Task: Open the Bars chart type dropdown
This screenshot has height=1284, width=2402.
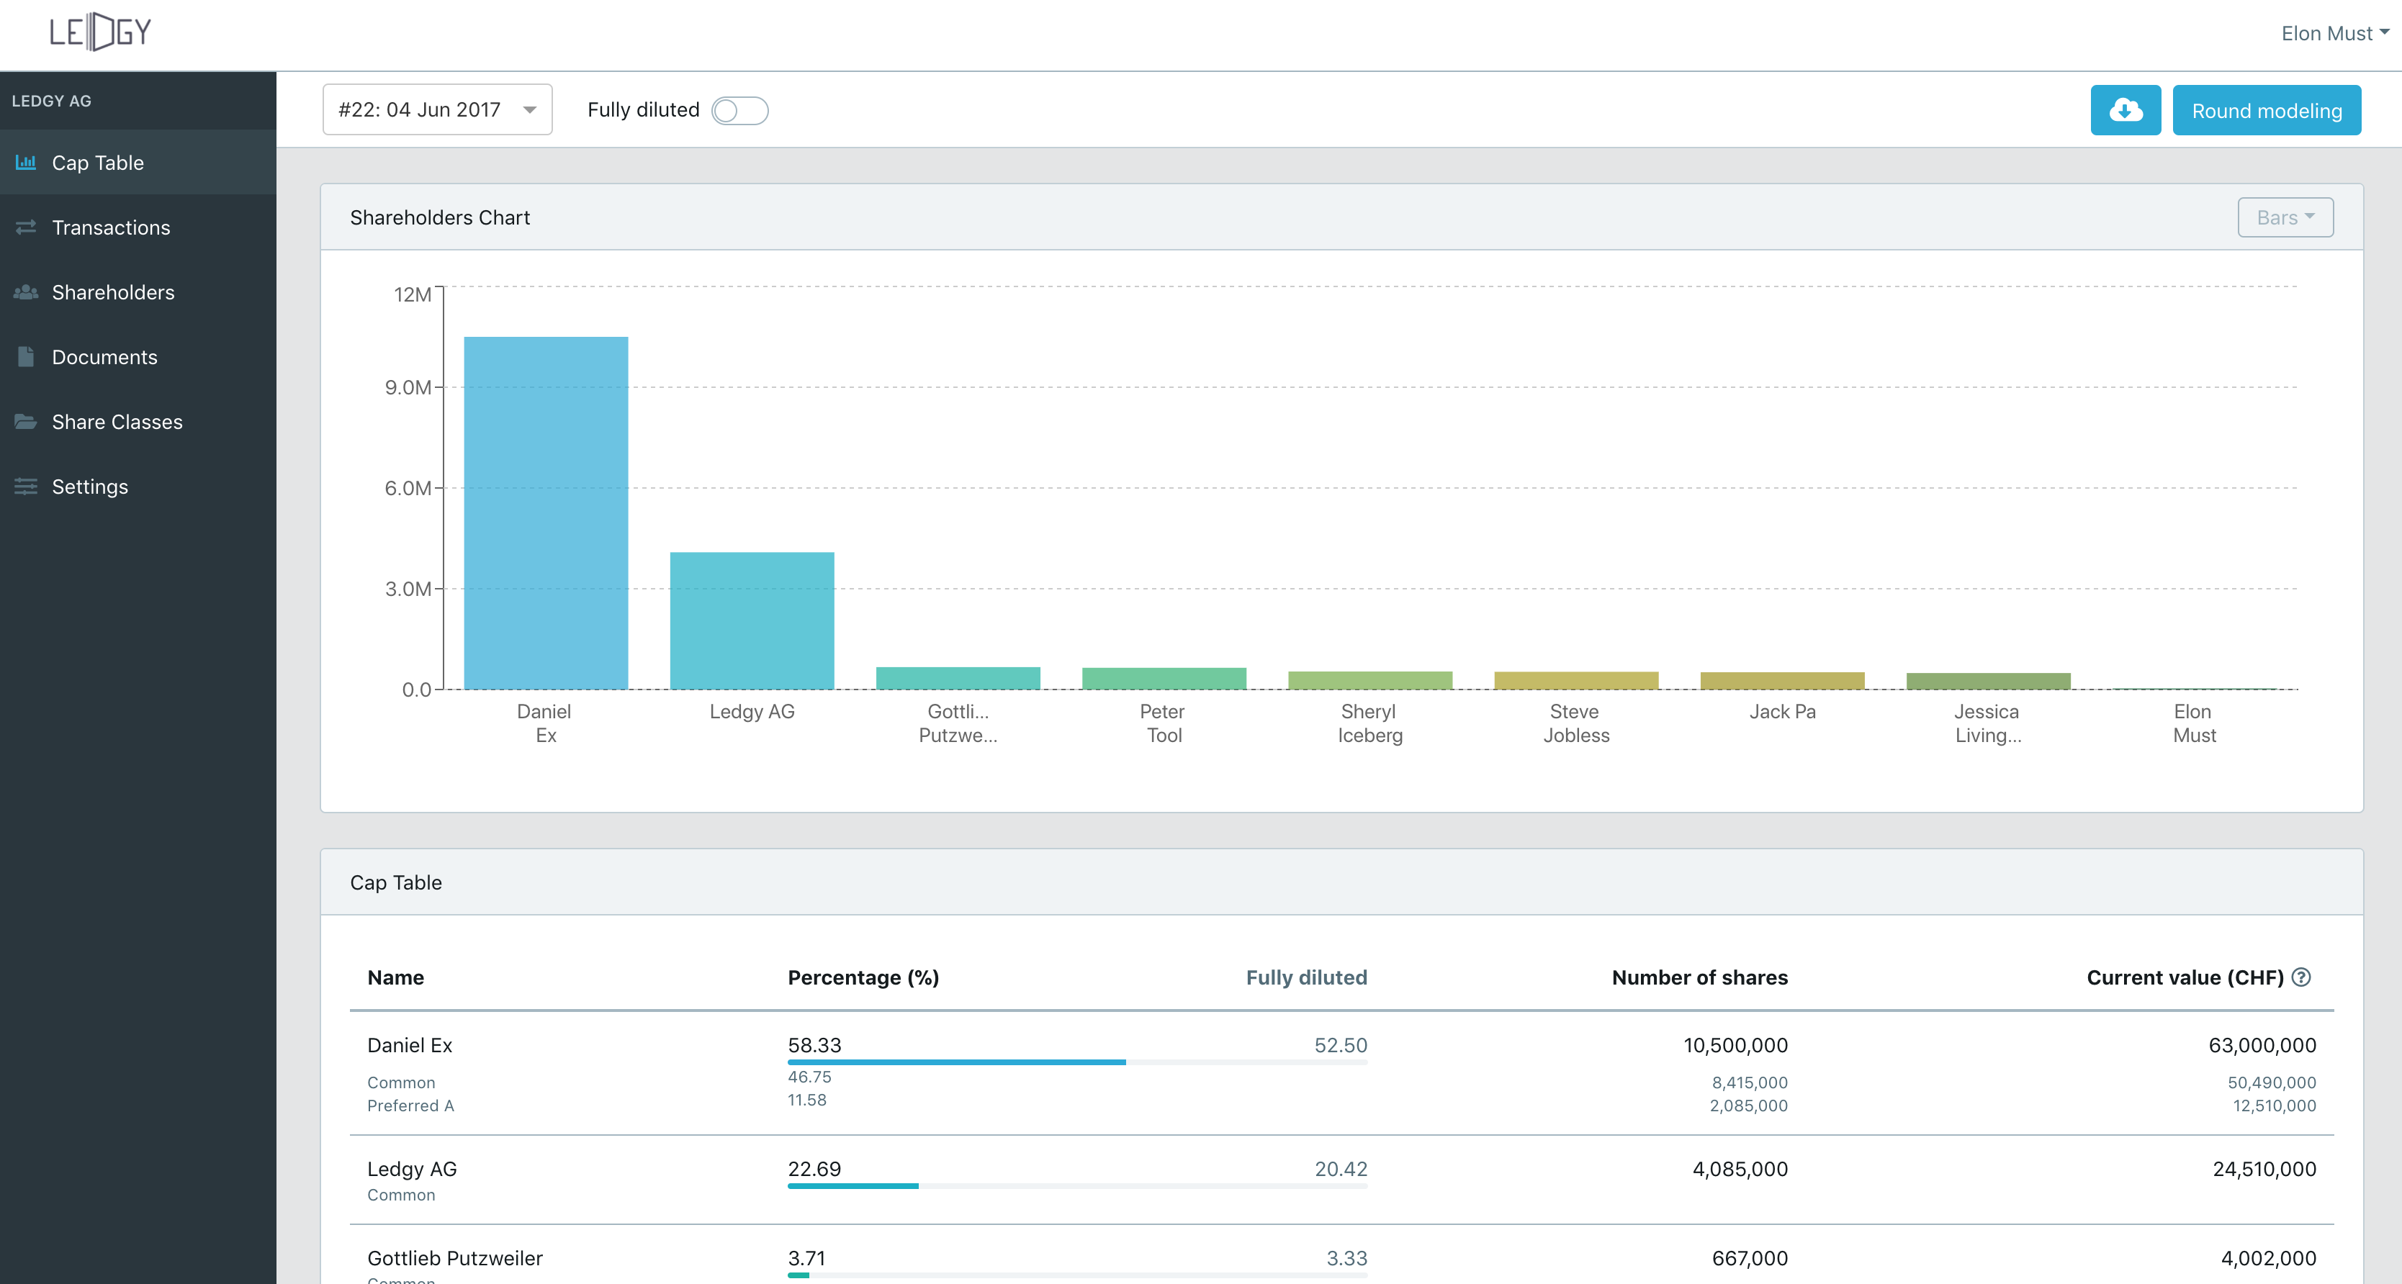Action: click(x=2285, y=217)
